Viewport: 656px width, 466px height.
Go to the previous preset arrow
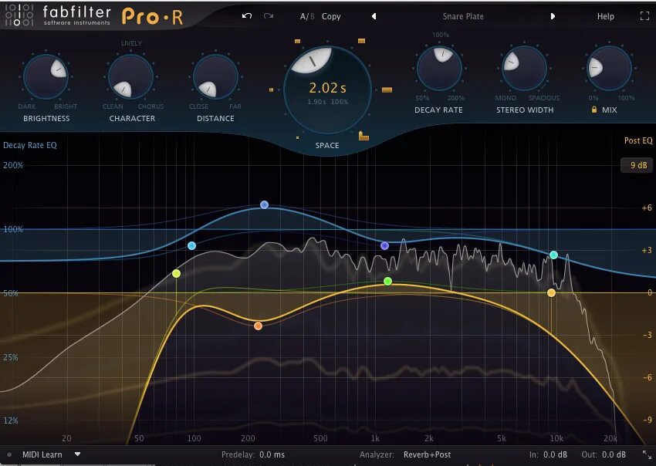tap(374, 16)
